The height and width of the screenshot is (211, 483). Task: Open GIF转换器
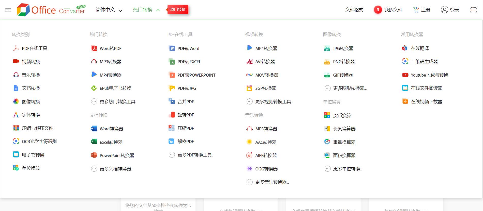[x=338, y=75]
